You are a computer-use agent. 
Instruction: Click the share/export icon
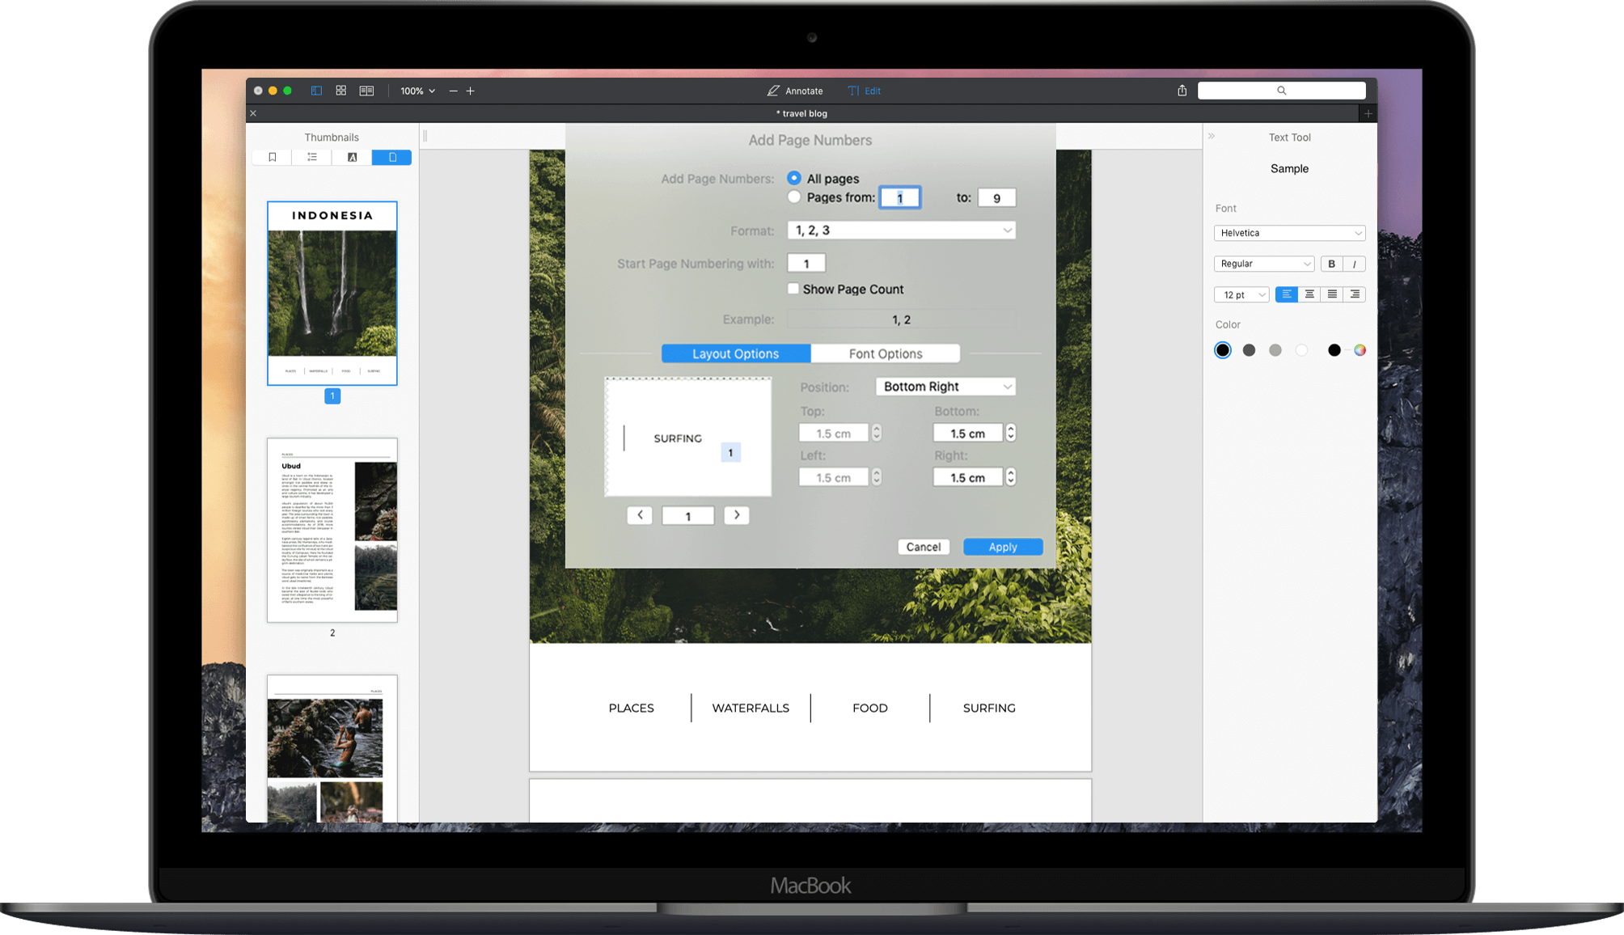pos(1182,91)
